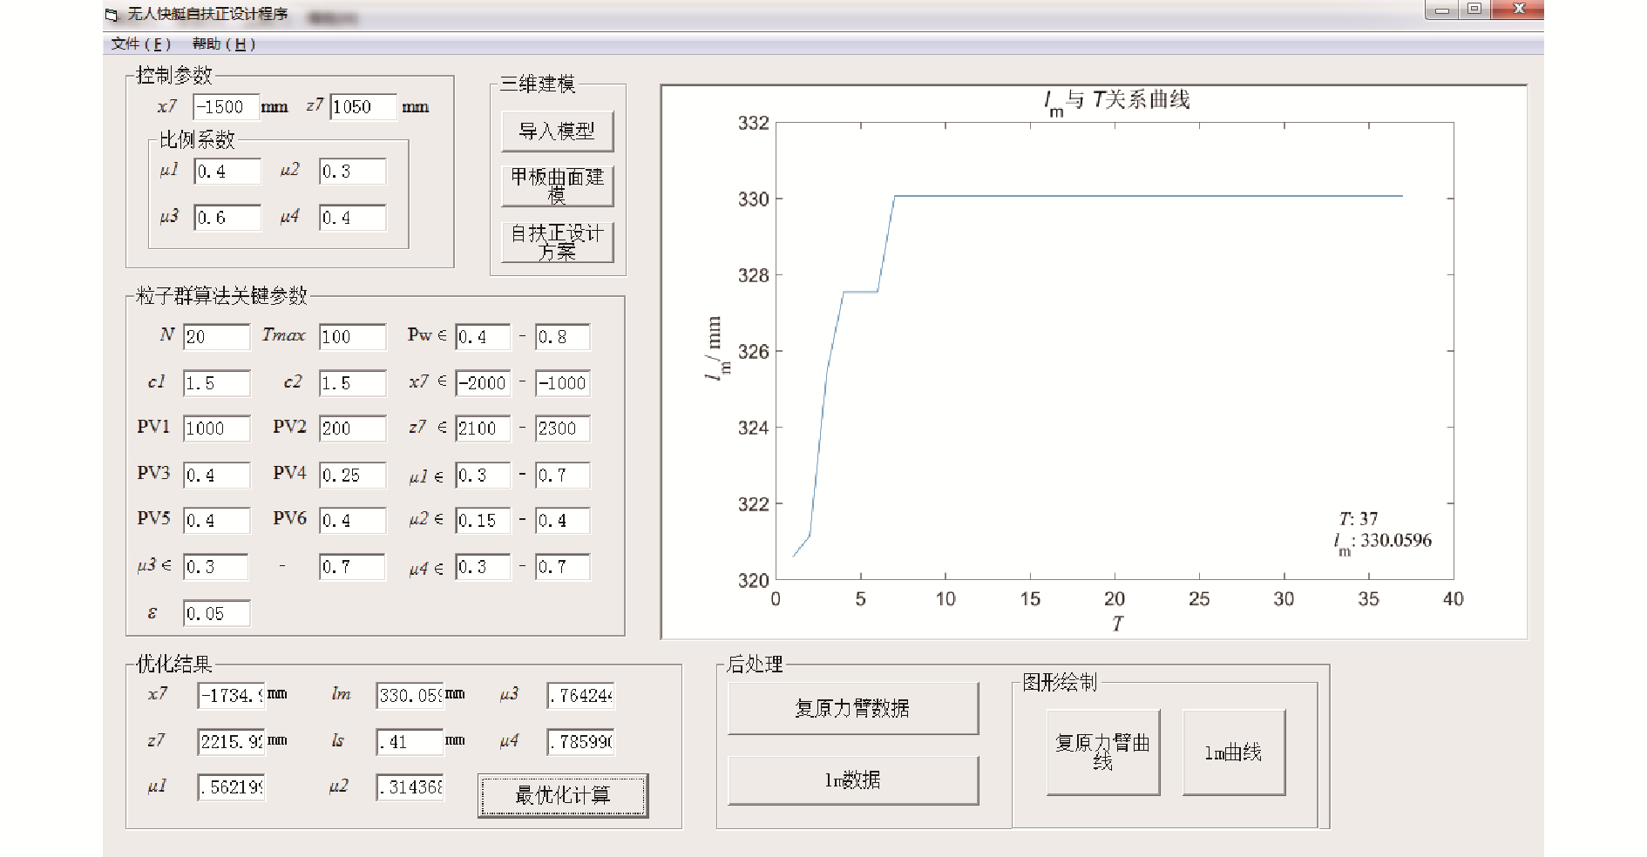Plot the 复原力臂曲线 graph
This screenshot has width=1647, height=857.
(x=1102, y=752)
